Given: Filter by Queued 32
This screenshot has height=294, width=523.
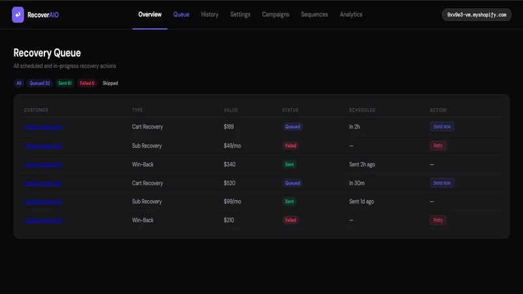Looking at the screenshot, I should pyautogui.click(x=40, y=83).
